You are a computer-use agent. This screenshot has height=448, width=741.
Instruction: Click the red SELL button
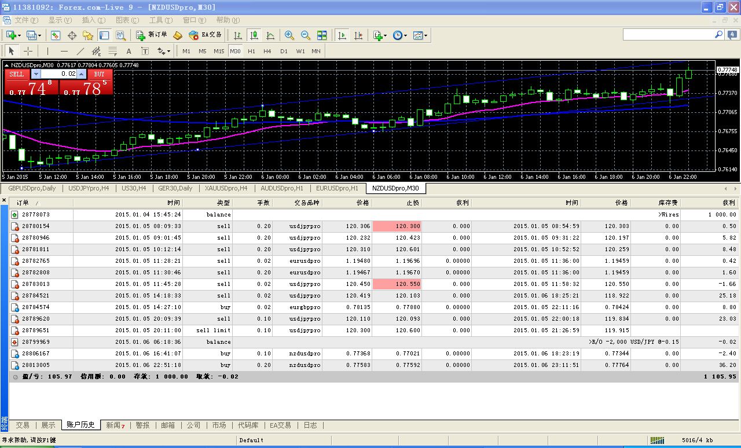pyautogui.click(x=17, y=74)
